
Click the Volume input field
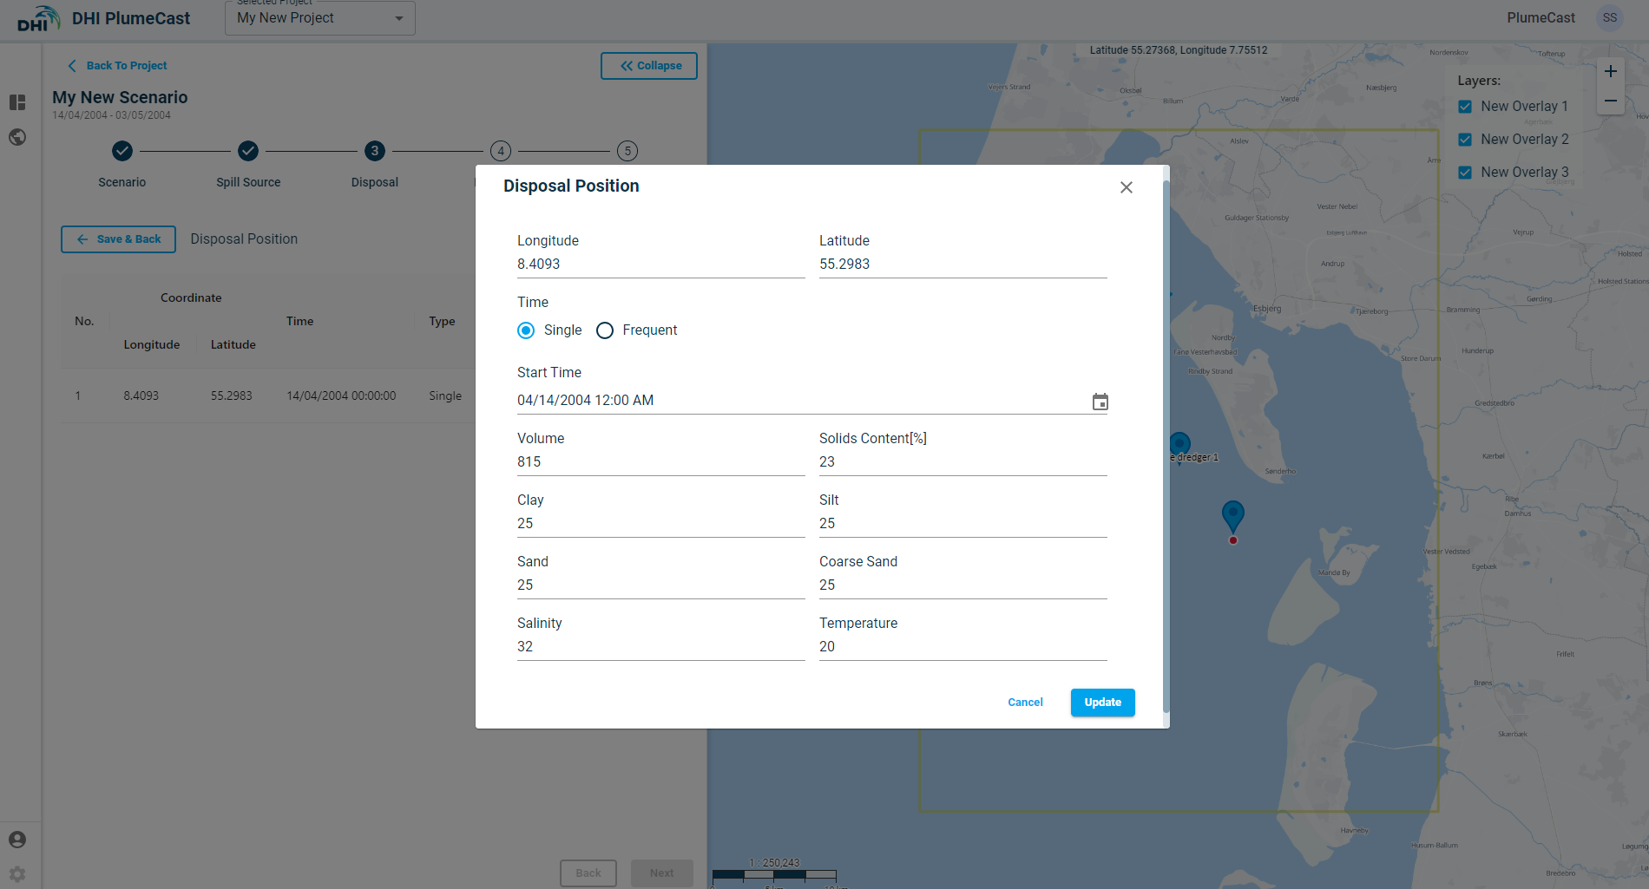coord(660,462)
